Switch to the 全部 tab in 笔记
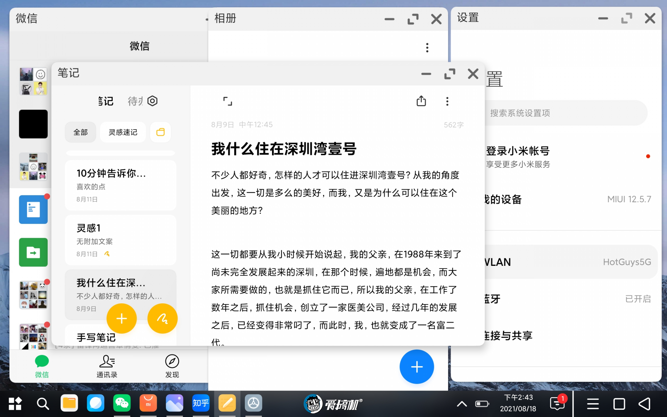667x417 pixels. pos(80,132)
